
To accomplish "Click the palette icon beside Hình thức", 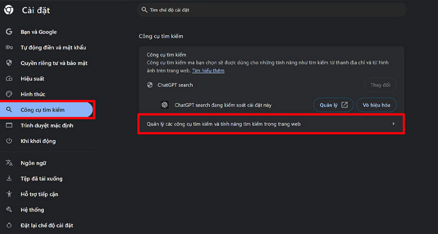I will click(9, 94).
